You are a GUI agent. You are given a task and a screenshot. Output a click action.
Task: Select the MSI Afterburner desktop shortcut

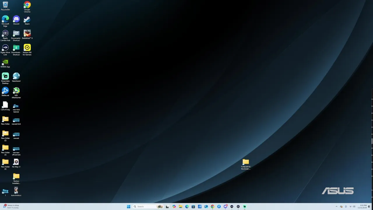[16, 92]
